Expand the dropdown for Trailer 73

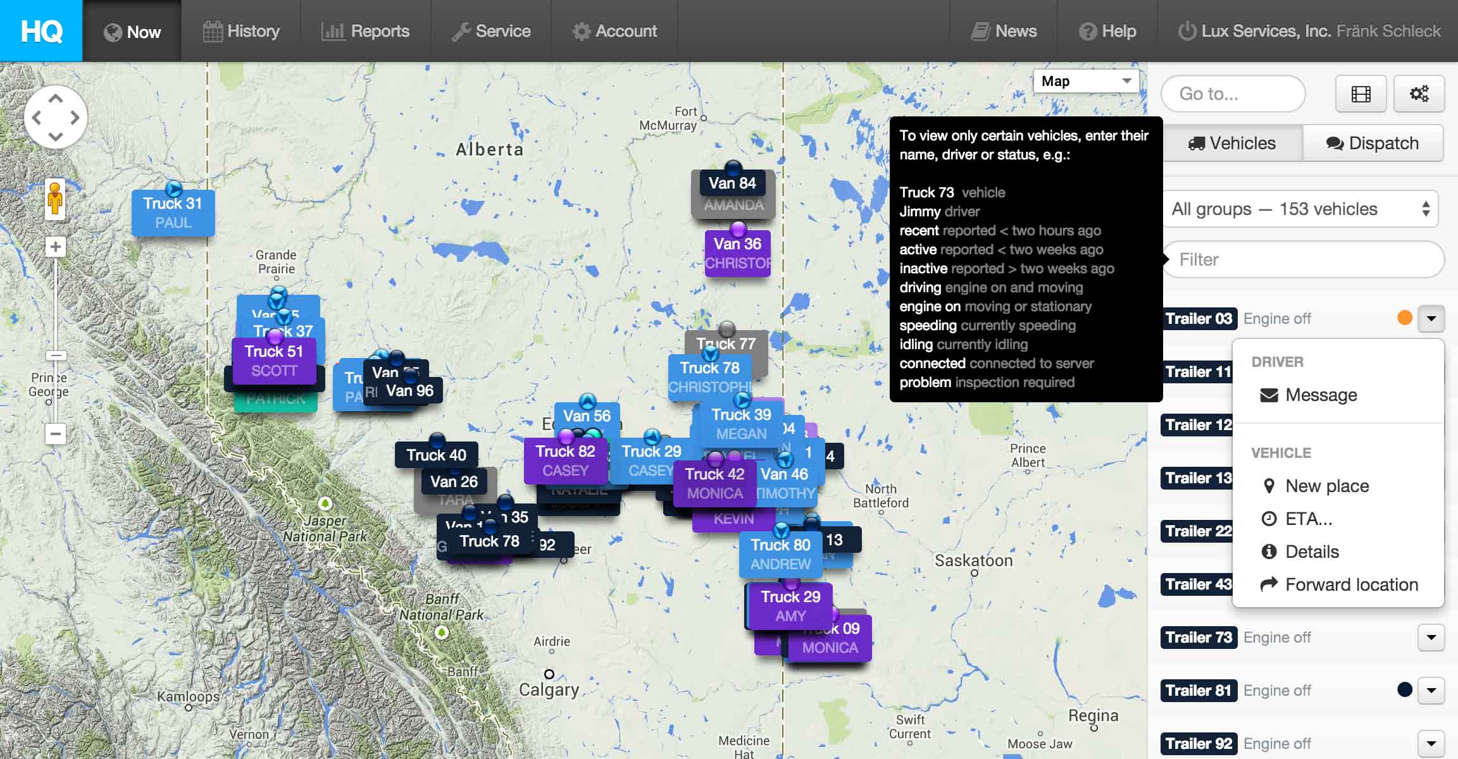pos(1431,637)
